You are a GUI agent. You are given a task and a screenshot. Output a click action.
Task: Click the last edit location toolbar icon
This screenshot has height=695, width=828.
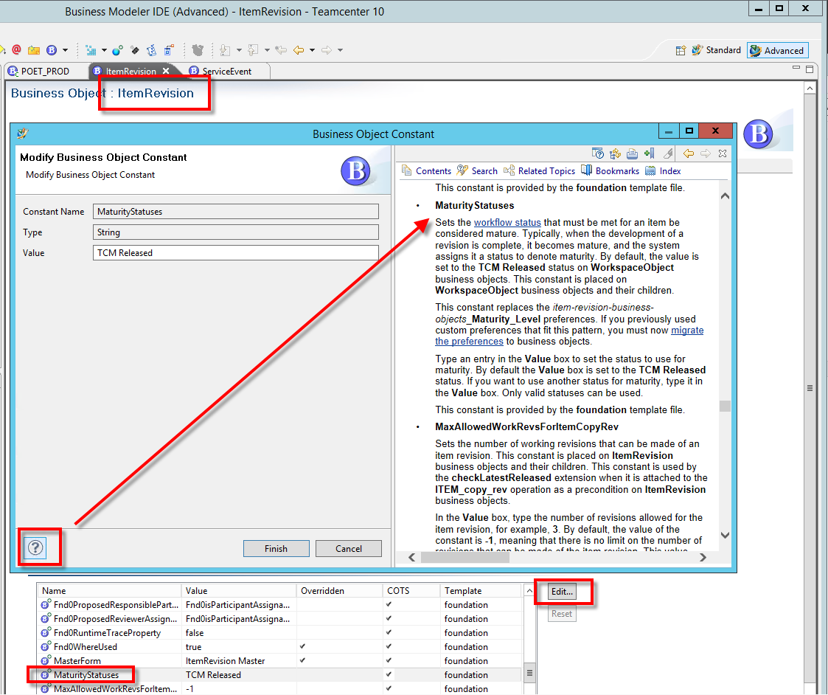[281, 50]
